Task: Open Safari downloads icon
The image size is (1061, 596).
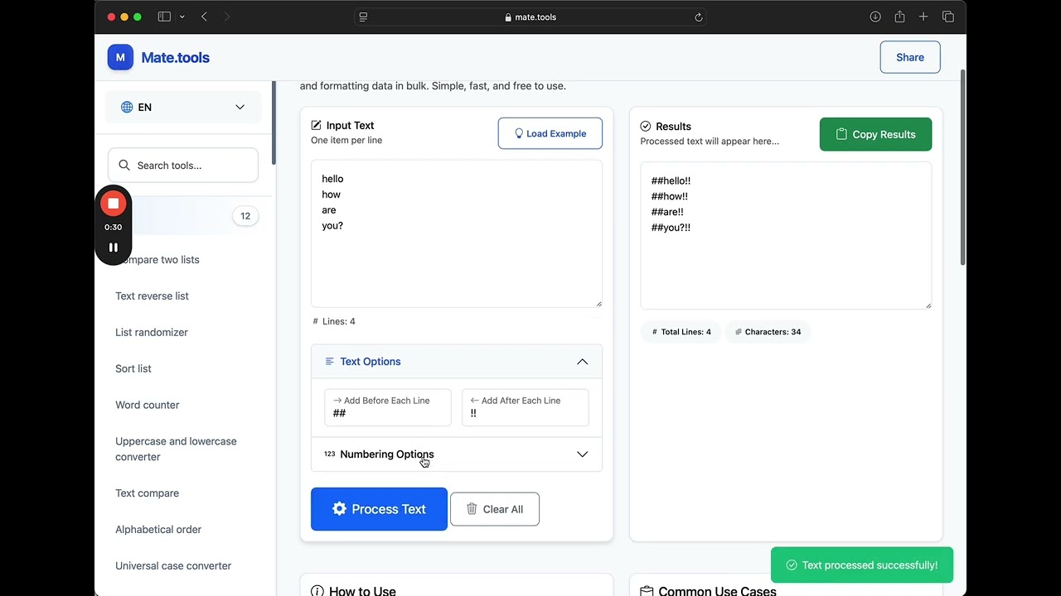Action: click(875, 17)
